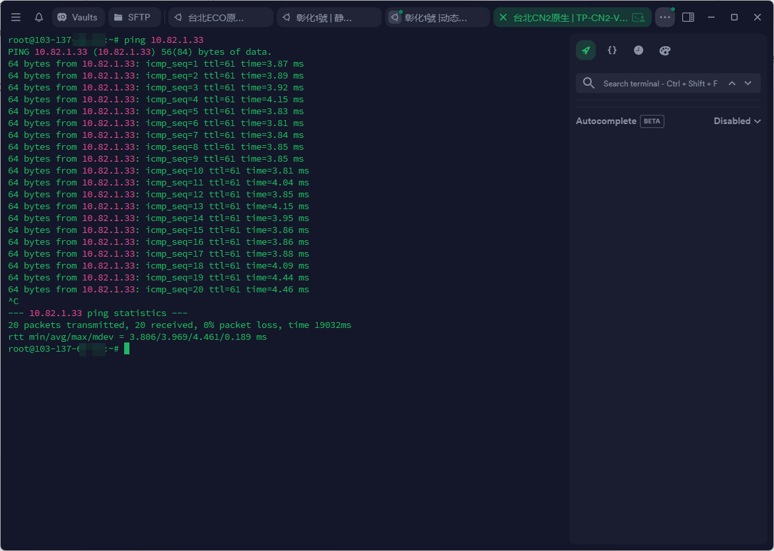The image size is (774, 551).
Task: Switch to the 台北ECO原 terminal tab
Action: [x=221, y=17]
